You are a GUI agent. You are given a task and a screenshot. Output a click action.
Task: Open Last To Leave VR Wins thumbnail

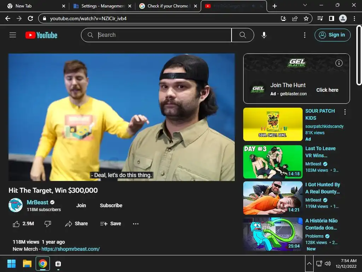(x=273, y=161)
